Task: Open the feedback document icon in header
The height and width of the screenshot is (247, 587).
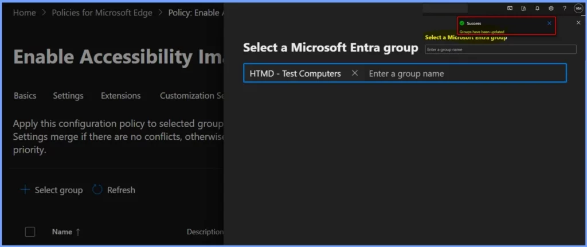Action: pos(523,8)
